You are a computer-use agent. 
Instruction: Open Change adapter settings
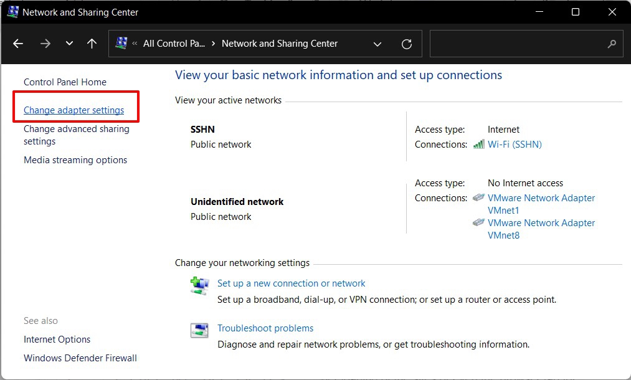(74, 110)
